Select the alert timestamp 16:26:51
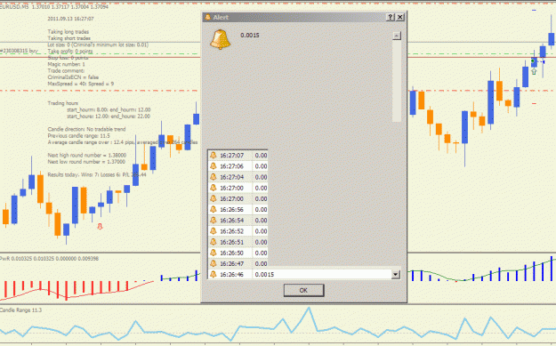Image resolution: width=556 pixels, height=346 pixels. [x=232, y=242]
